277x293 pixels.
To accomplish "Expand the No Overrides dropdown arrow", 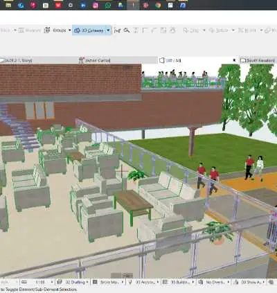I will pos(228,282).
